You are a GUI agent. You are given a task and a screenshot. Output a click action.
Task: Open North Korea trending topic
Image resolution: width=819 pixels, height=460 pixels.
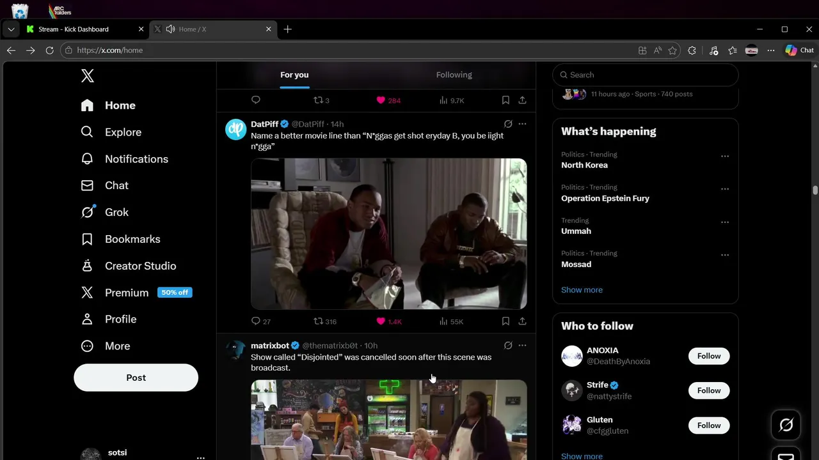point(584,165)
